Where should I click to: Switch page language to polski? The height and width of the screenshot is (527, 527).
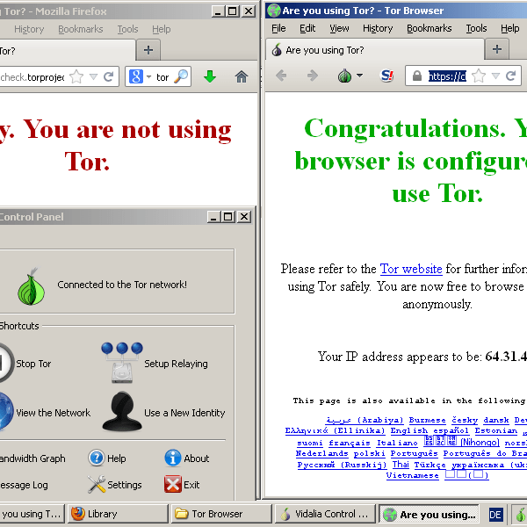pos(369,453)
